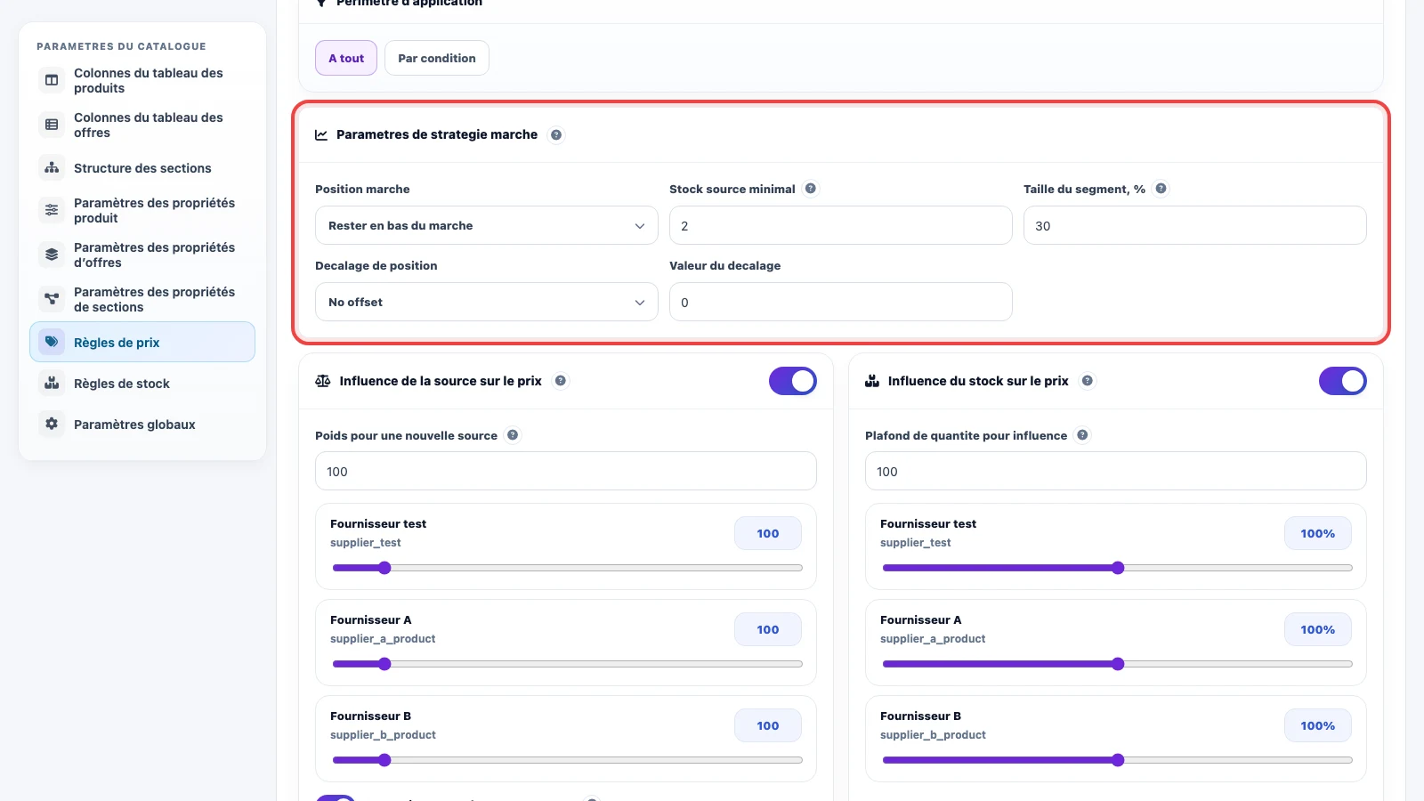Click help icon beside Poids pour une nouvelle source

tap(513, 435)
